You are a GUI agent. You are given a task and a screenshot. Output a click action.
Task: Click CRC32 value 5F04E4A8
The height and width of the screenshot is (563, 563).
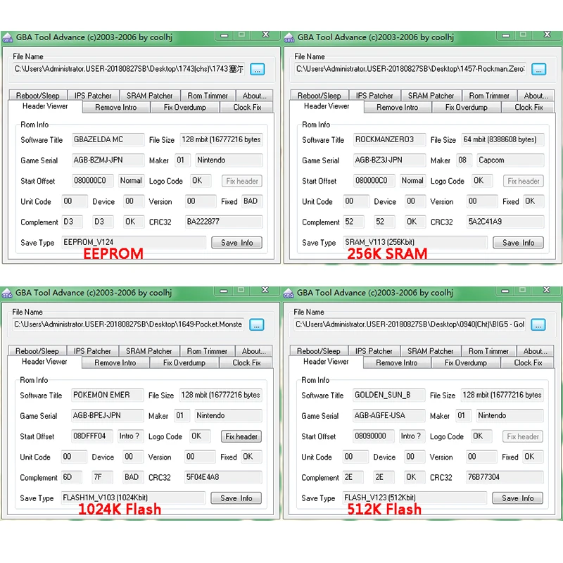pos(223,477)
